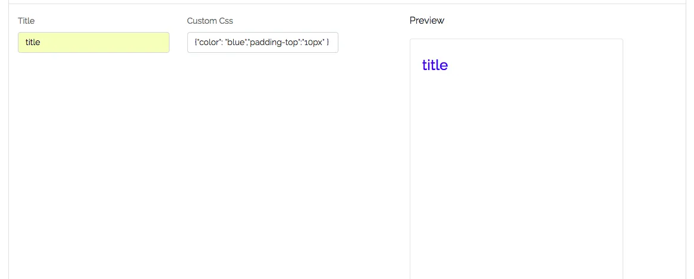Click the "Preview" heading

coord(426,21)
